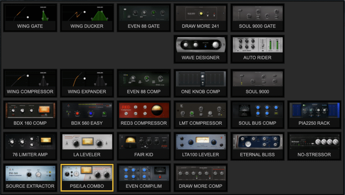Click the WAVE DESIGNER thumbnail

(x=200, y=49)
